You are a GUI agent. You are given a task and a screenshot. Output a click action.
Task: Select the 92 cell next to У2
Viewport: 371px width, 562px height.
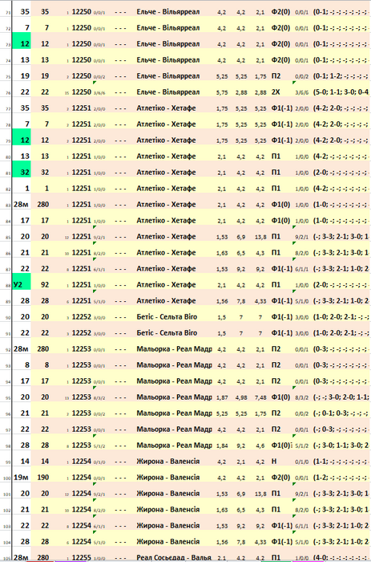[x=45, y=285]
